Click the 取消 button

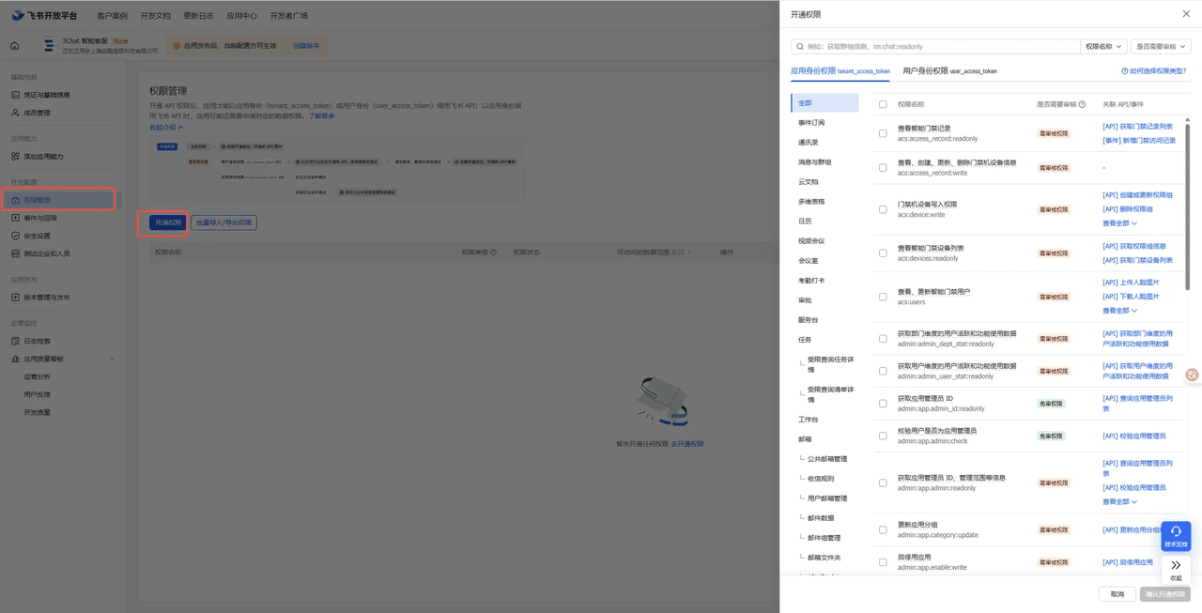(1117, 594)
